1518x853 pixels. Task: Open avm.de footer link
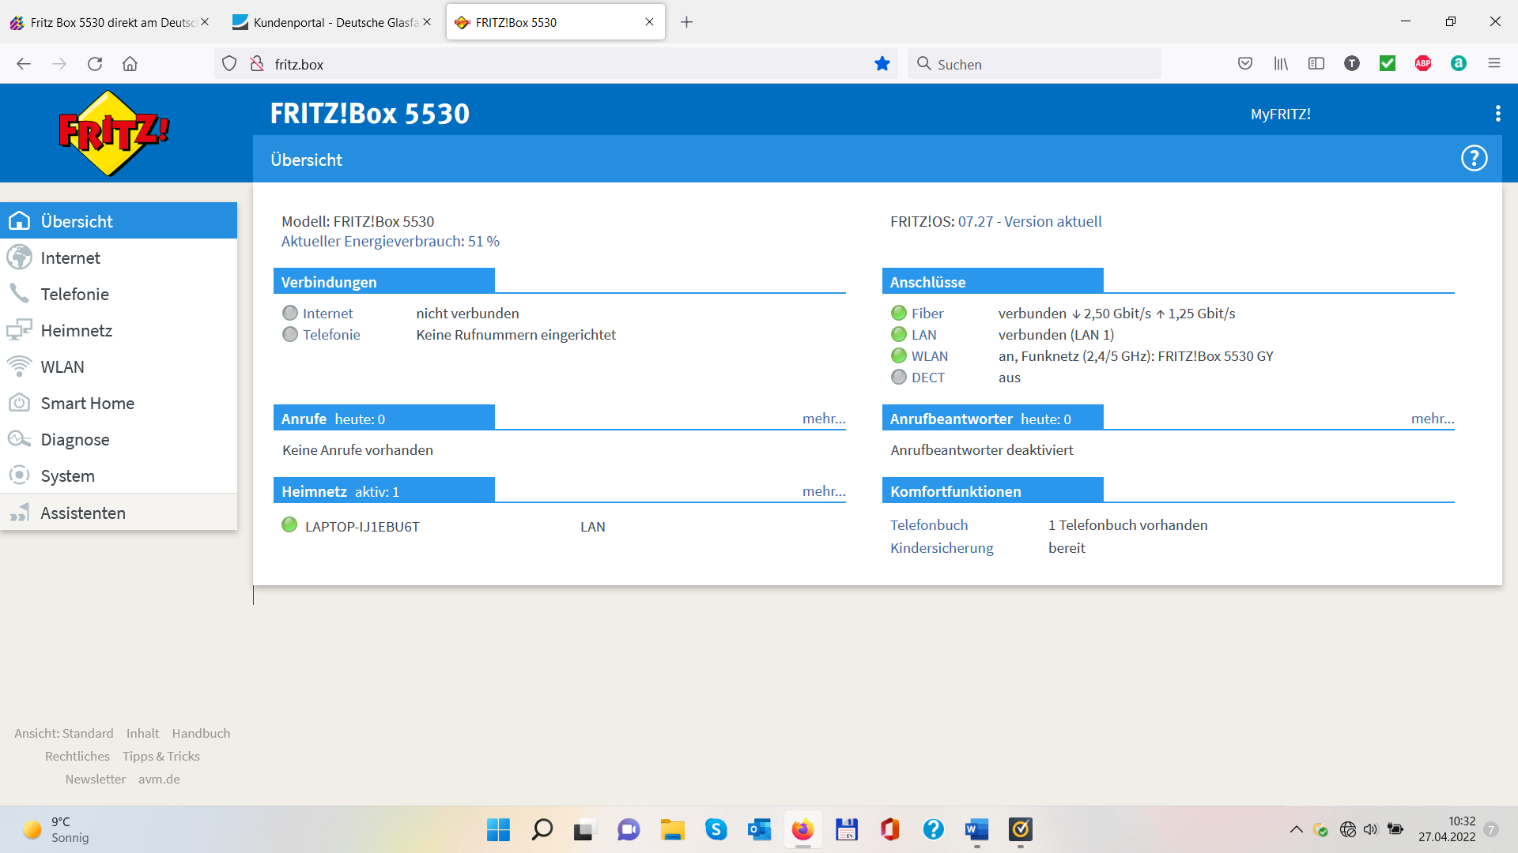pyautogui.click(x=159, y=780)
